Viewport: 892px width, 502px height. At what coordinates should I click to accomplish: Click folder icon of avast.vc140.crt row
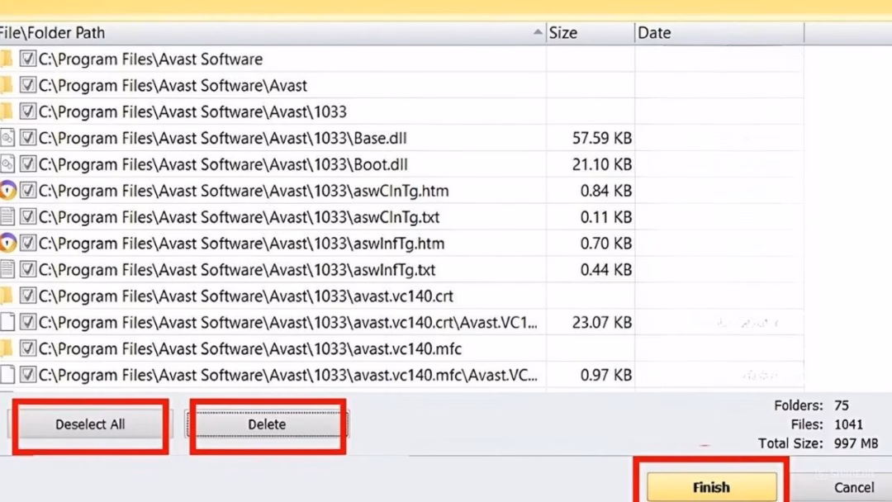coord(7,296)
